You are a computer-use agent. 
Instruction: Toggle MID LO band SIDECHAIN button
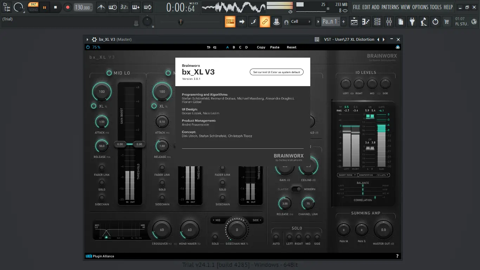pos(102,197)
